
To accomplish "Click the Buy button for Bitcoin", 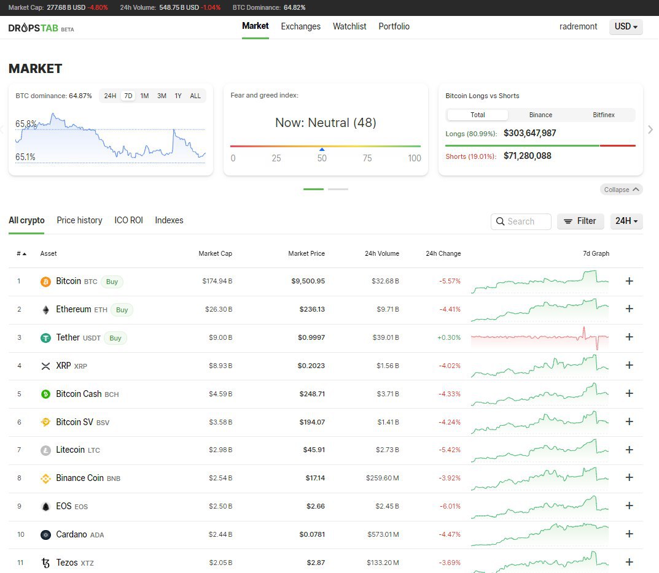I will 112,282.
